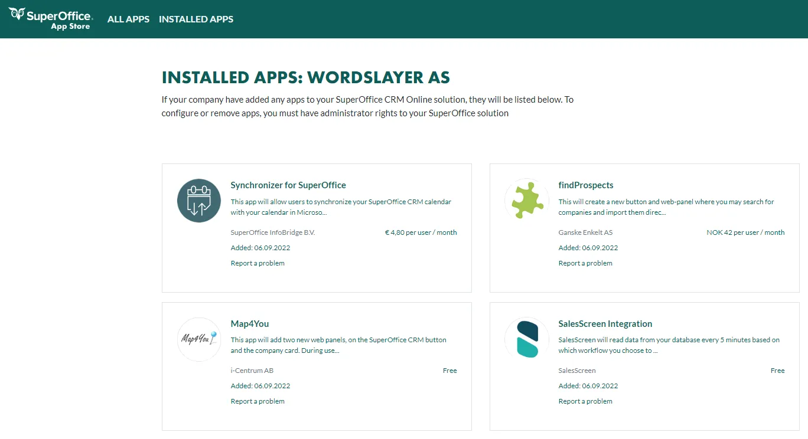This screenshot has width=808, height=439.
Task: Select the Map4You app title
Action: click(249, 324)
